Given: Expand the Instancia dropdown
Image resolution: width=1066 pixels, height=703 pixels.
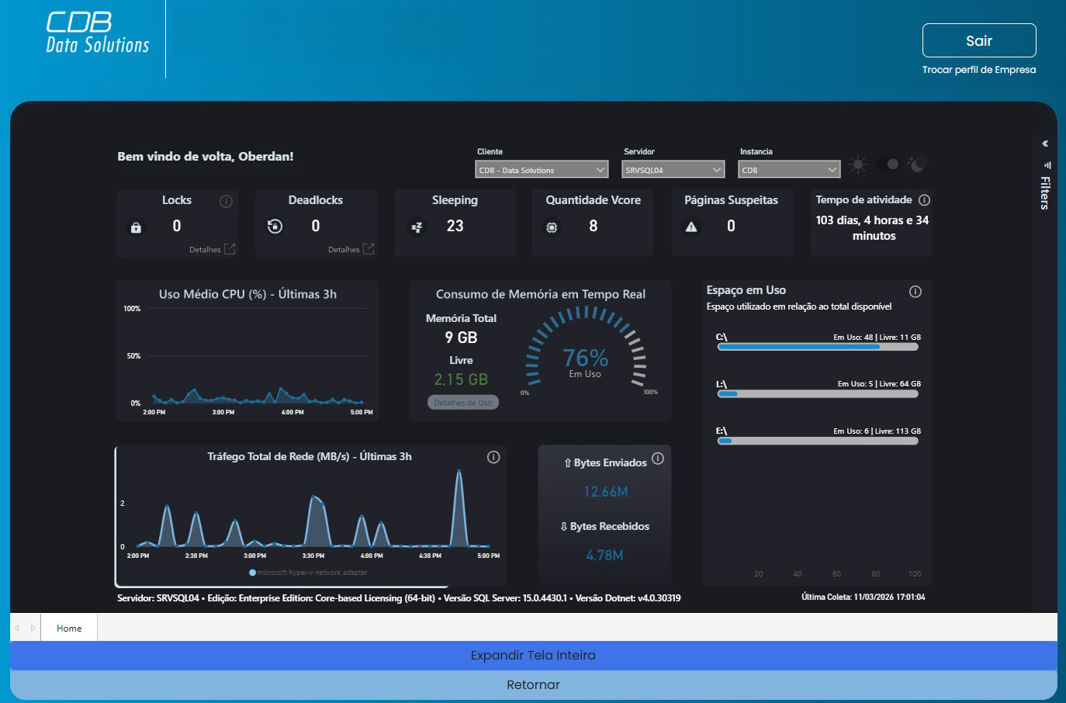Looking at the screenshot, I should (789, 170).
